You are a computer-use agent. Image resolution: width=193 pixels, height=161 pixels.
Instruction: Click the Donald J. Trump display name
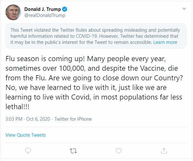click(x=43, y=9)
